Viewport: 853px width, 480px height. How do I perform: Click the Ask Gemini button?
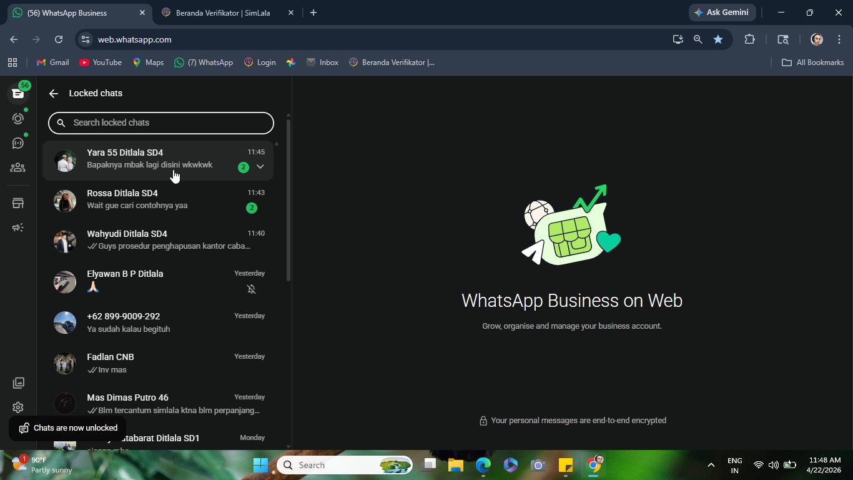point(722,12)
